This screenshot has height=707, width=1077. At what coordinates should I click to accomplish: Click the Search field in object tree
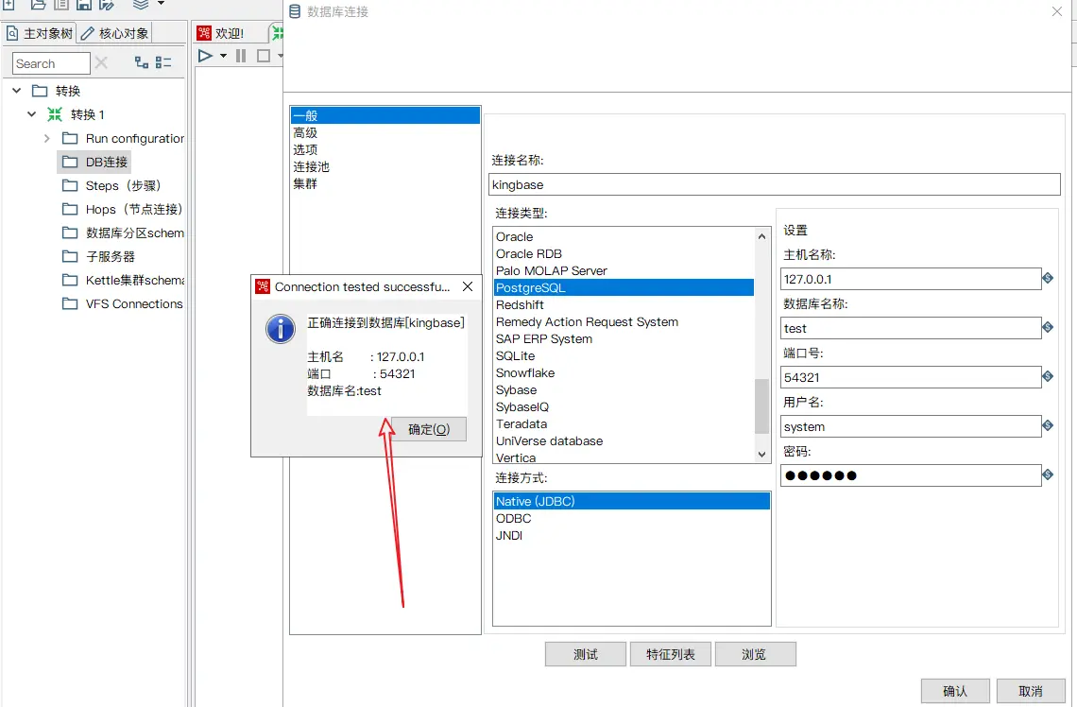[x=51, y=63]
